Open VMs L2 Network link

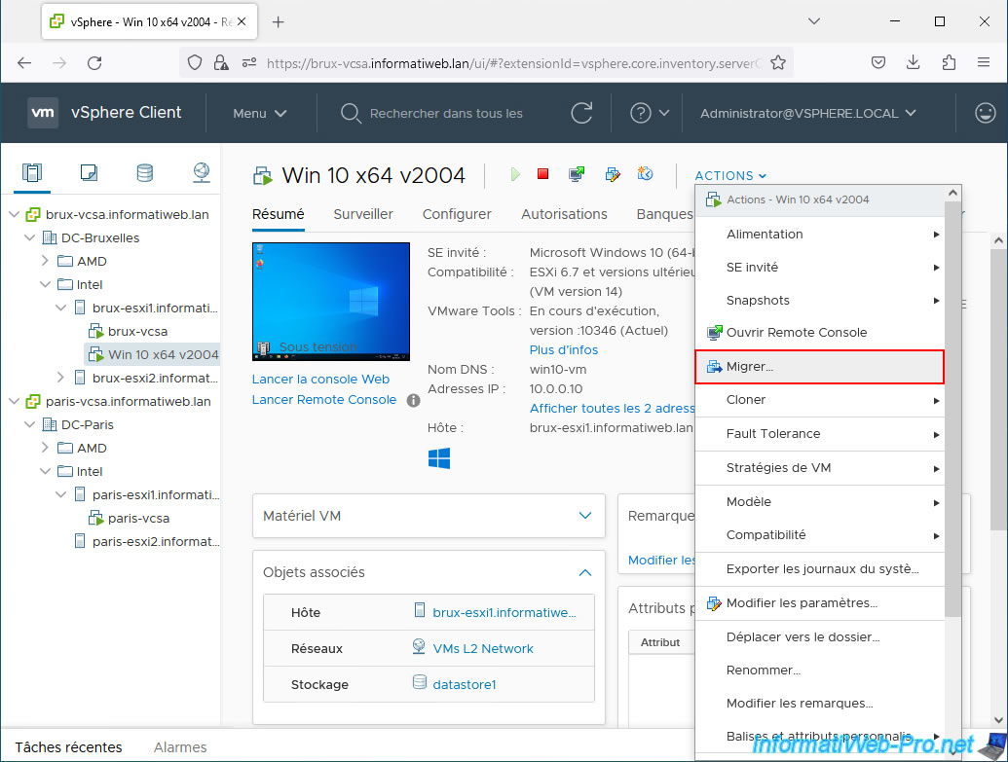[x=483, y=648]
